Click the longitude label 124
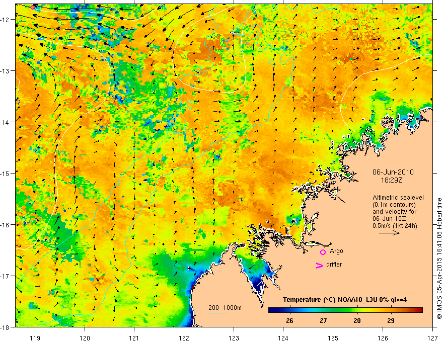443x342 pixels. pos(283,338)
